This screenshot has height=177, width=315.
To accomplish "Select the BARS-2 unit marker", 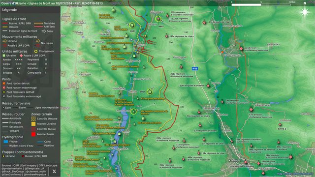I will [x=280, y=124].
